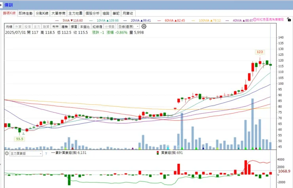Switch to the 筆記 tab
This screenshot has height=188, width=293.
[x=116, y=13]
